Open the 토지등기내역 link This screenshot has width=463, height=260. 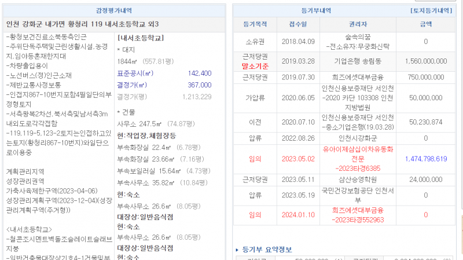(430, 10)
